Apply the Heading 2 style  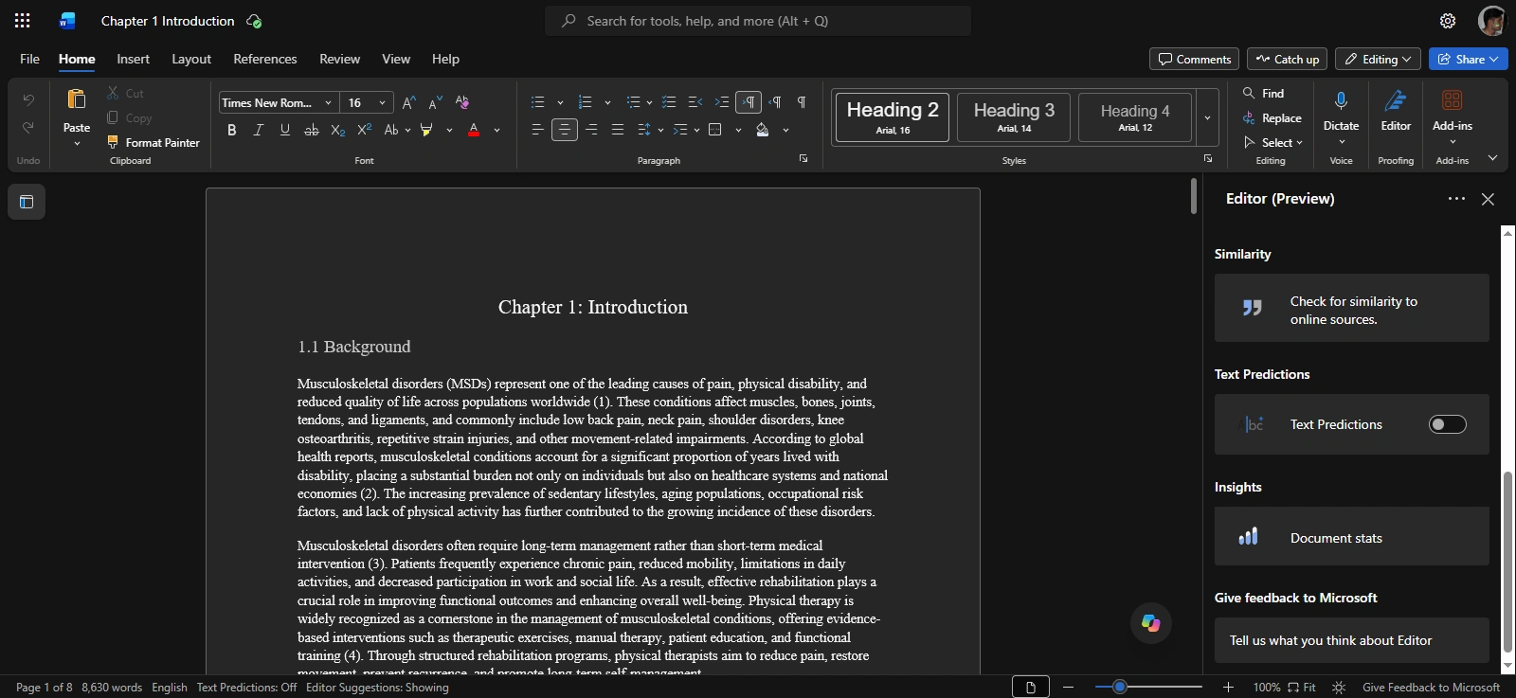click(893, 117)
